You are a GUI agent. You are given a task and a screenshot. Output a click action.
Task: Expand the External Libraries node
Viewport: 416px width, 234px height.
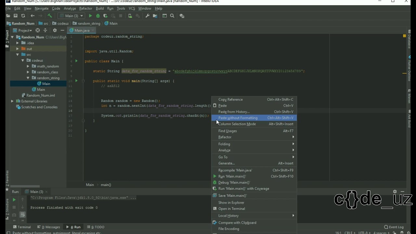12,101
